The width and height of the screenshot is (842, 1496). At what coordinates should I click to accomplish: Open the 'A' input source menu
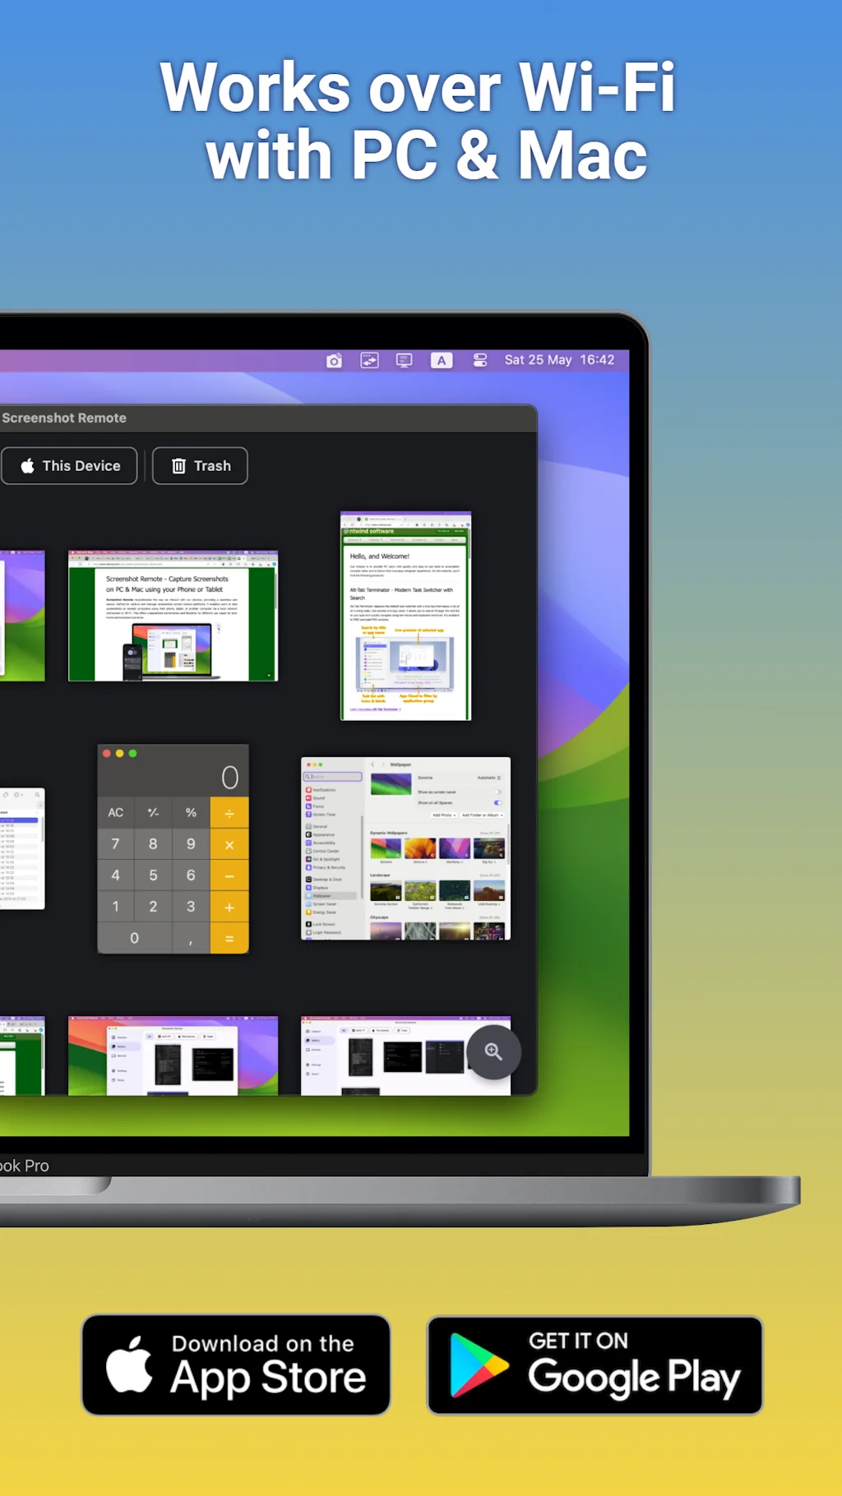click(442, 361)
